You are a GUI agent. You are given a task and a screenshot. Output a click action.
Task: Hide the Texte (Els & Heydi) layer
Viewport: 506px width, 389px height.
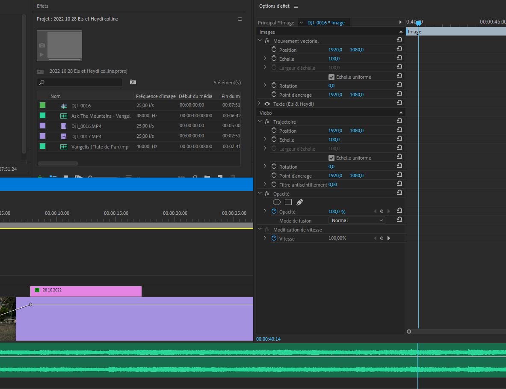pos(267,104)
